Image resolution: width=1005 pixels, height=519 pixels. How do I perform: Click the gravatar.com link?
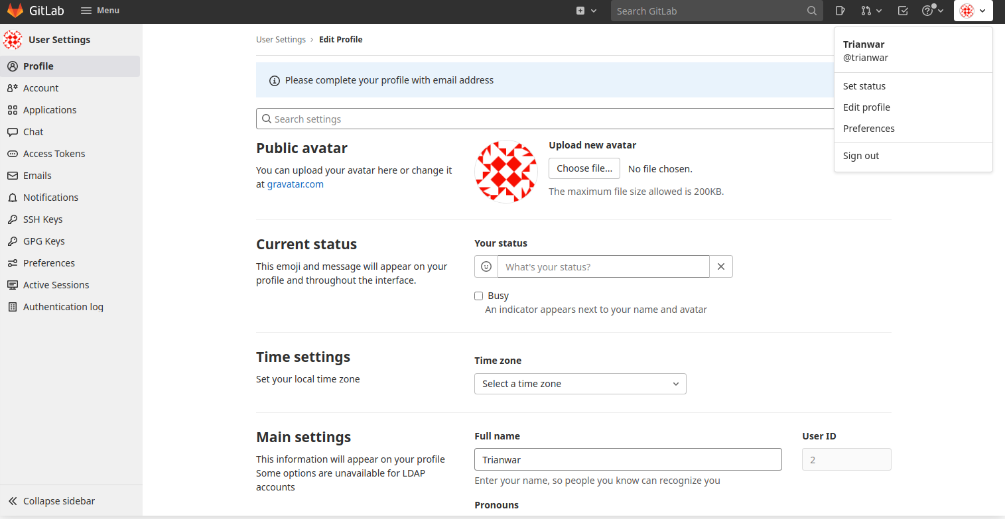click(295, 184)
